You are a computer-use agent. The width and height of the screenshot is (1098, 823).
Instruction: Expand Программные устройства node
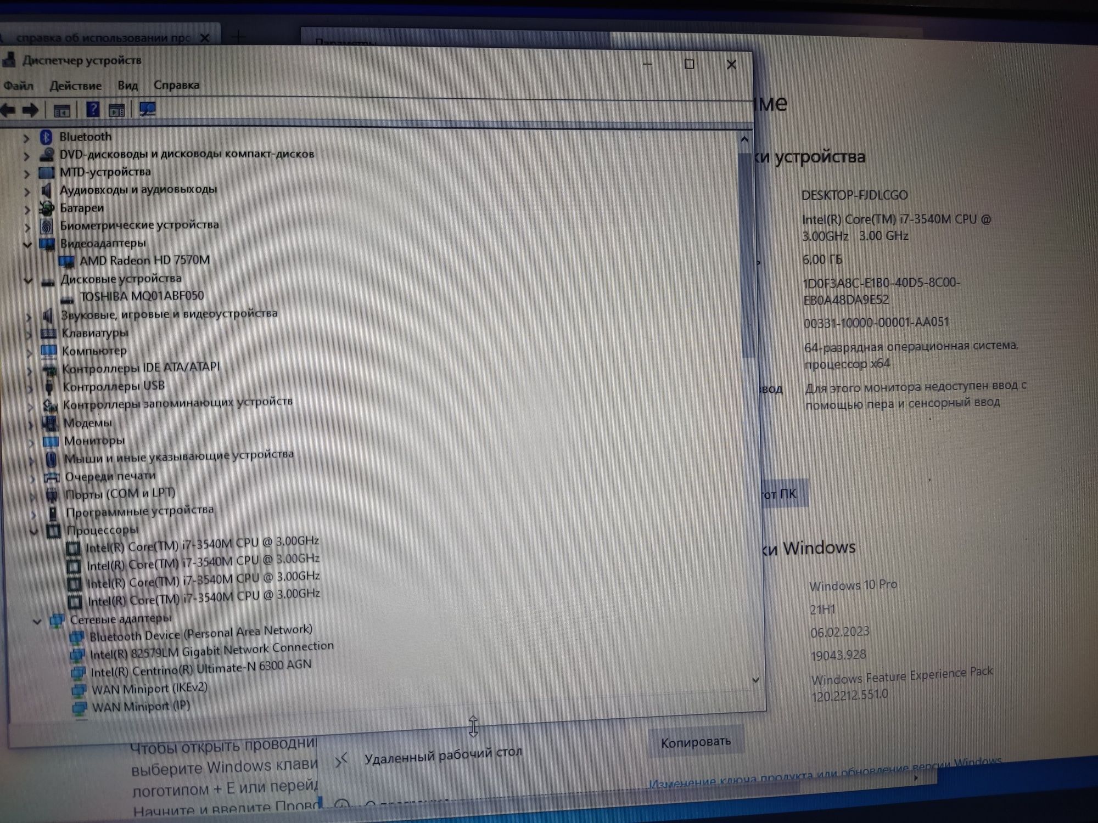pyautogui.click(x=33, y=515)
